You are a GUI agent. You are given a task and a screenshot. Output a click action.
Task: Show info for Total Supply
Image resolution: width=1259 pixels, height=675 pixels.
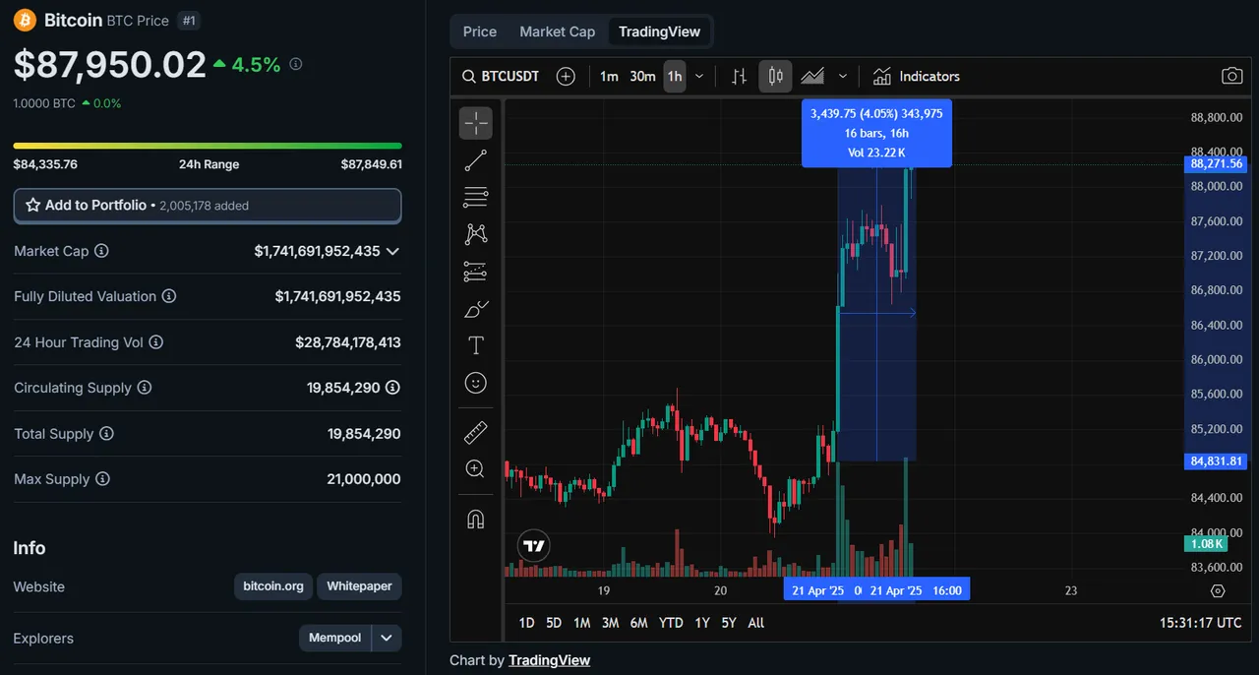pyautogui.click(x=106, y=434)
